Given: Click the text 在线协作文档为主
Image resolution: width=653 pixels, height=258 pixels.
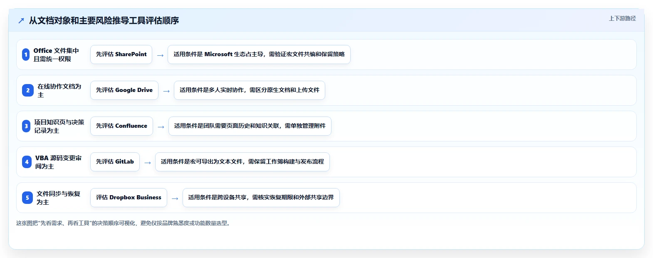Looking at the screenshot, I should (59, 90).
